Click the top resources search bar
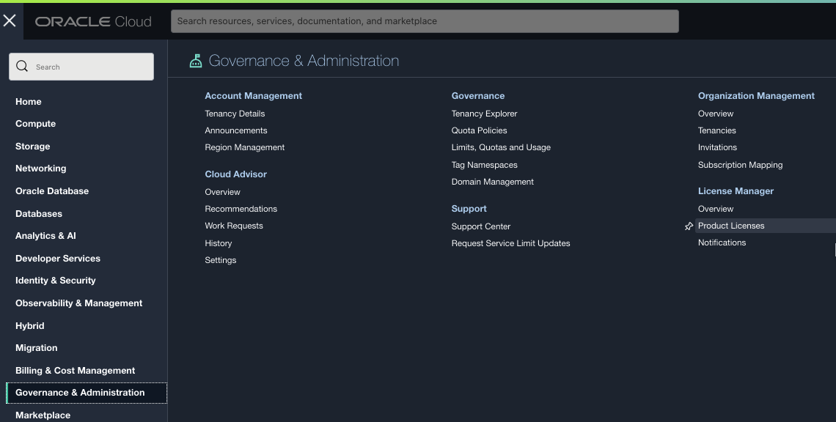The height and width of the screenshot is (422, 836). pyautogui.click(x=424, y=21)
